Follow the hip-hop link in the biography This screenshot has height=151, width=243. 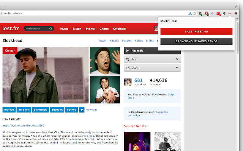89,136
